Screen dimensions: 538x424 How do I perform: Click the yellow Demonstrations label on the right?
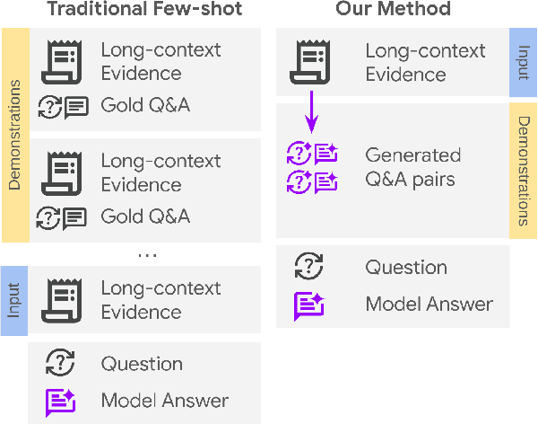(523, 171)
